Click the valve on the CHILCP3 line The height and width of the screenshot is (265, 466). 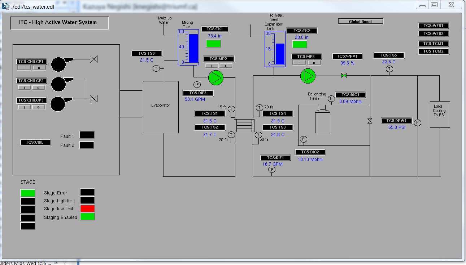(x=94, y=98)
